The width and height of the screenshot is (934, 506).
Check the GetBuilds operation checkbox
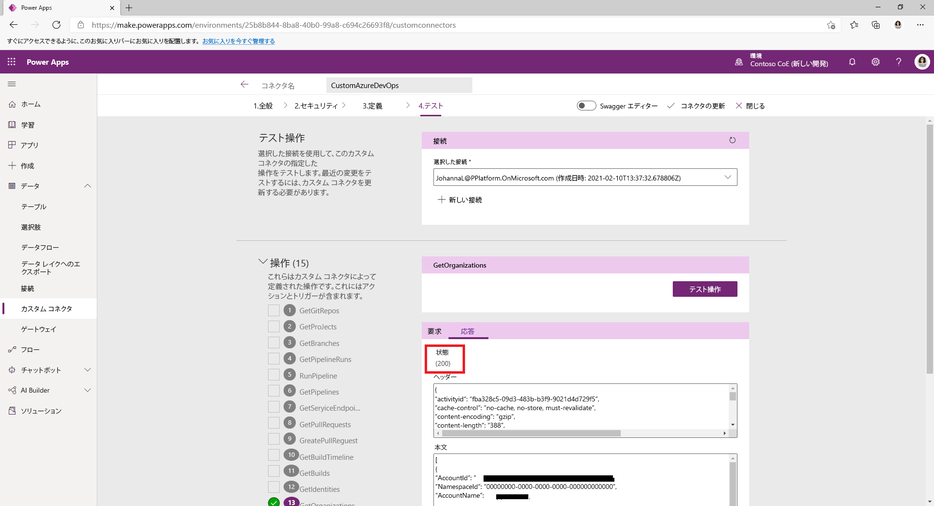(x=274, y=471)
